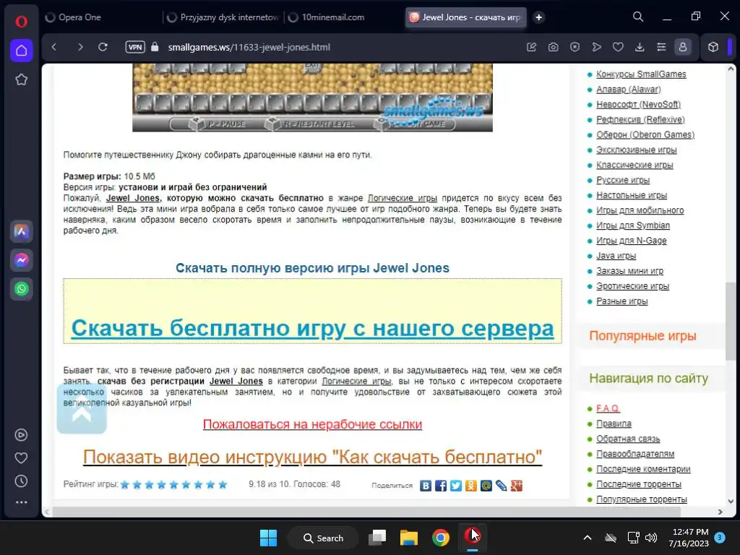The image size is (740, 555).
Task: Expand the system tray hidden icons chevron
Action: (x=587, y=538)
